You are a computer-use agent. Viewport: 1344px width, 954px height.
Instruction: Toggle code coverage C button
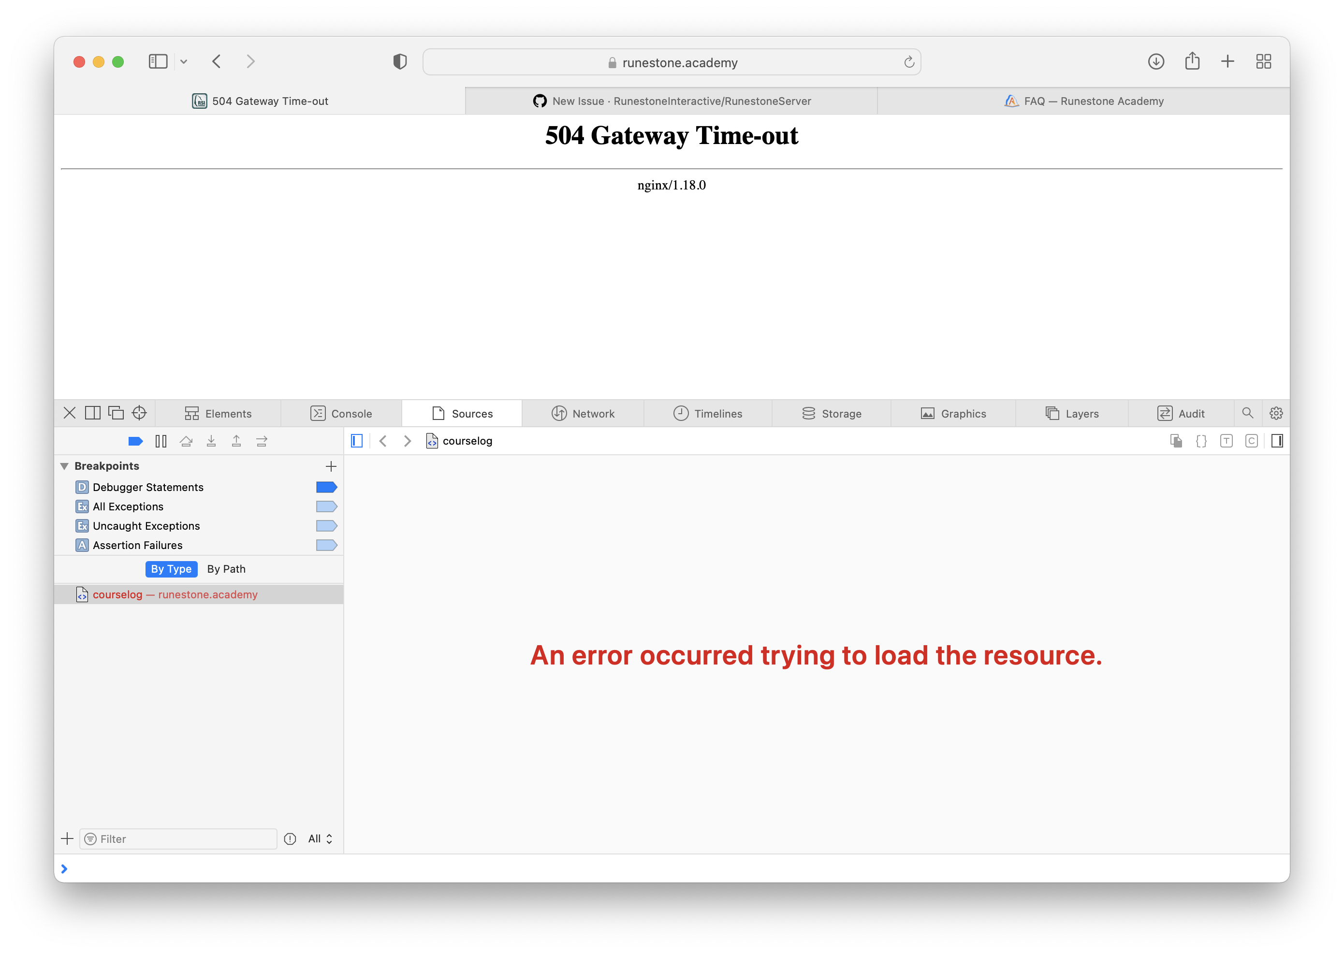coord(1252,441)
